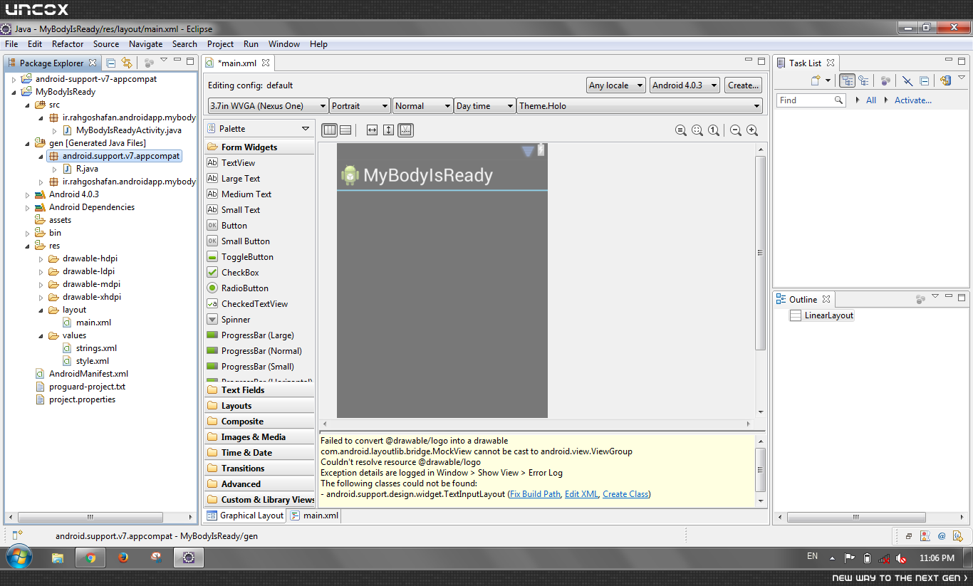Open Windows Explorer from the taskbar

[x=58, y=558]
